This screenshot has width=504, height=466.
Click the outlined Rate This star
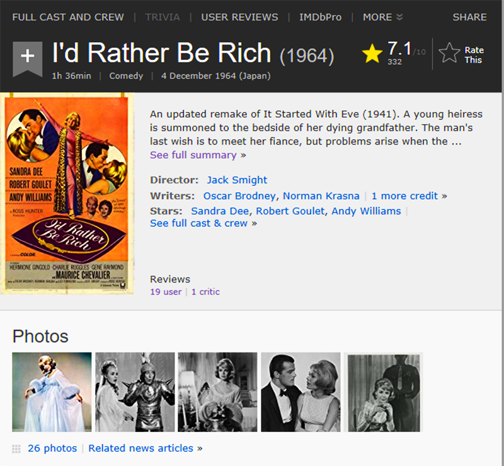pos(449,53)
